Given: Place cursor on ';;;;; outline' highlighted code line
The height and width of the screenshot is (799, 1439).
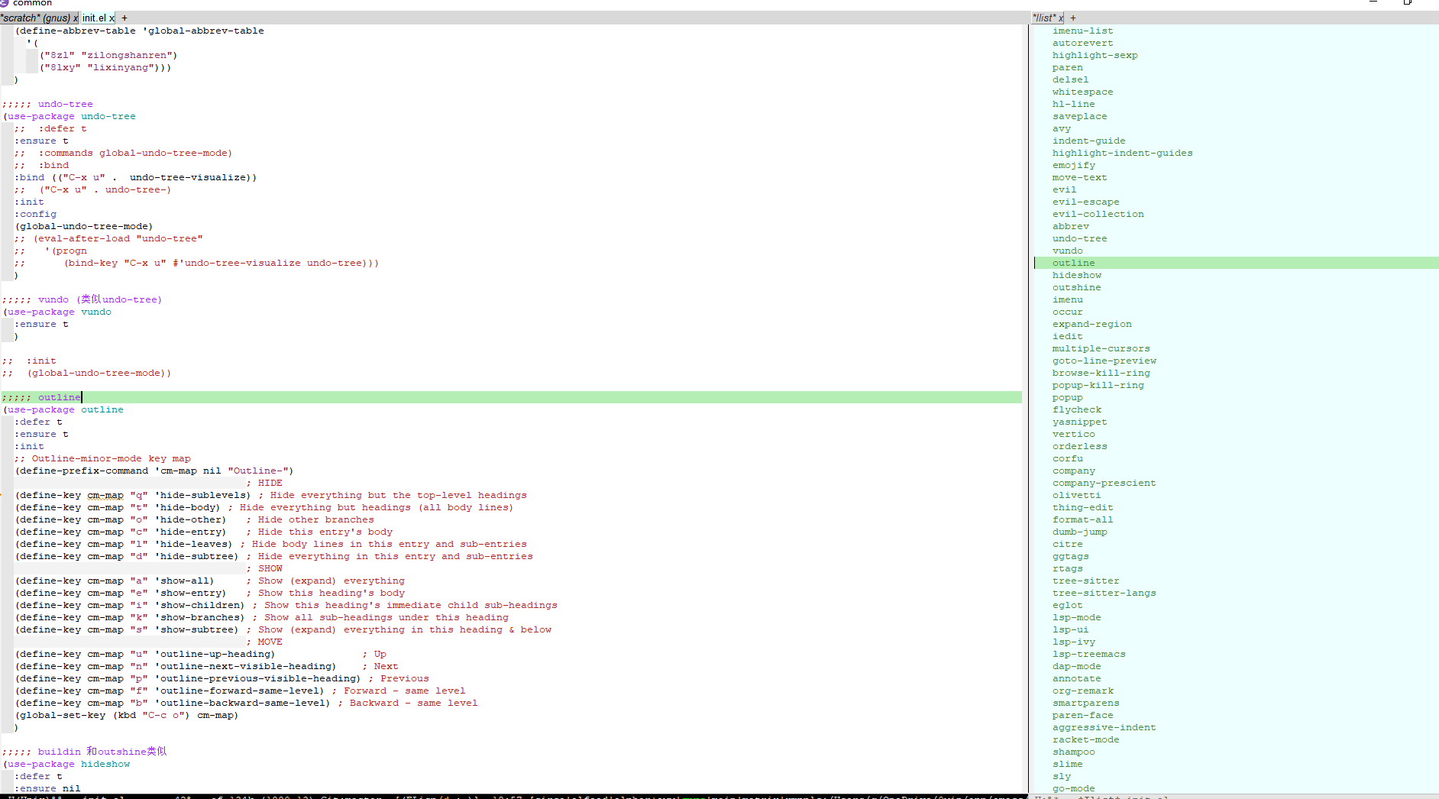Looking at the screenshot, I should pos(511,397).
